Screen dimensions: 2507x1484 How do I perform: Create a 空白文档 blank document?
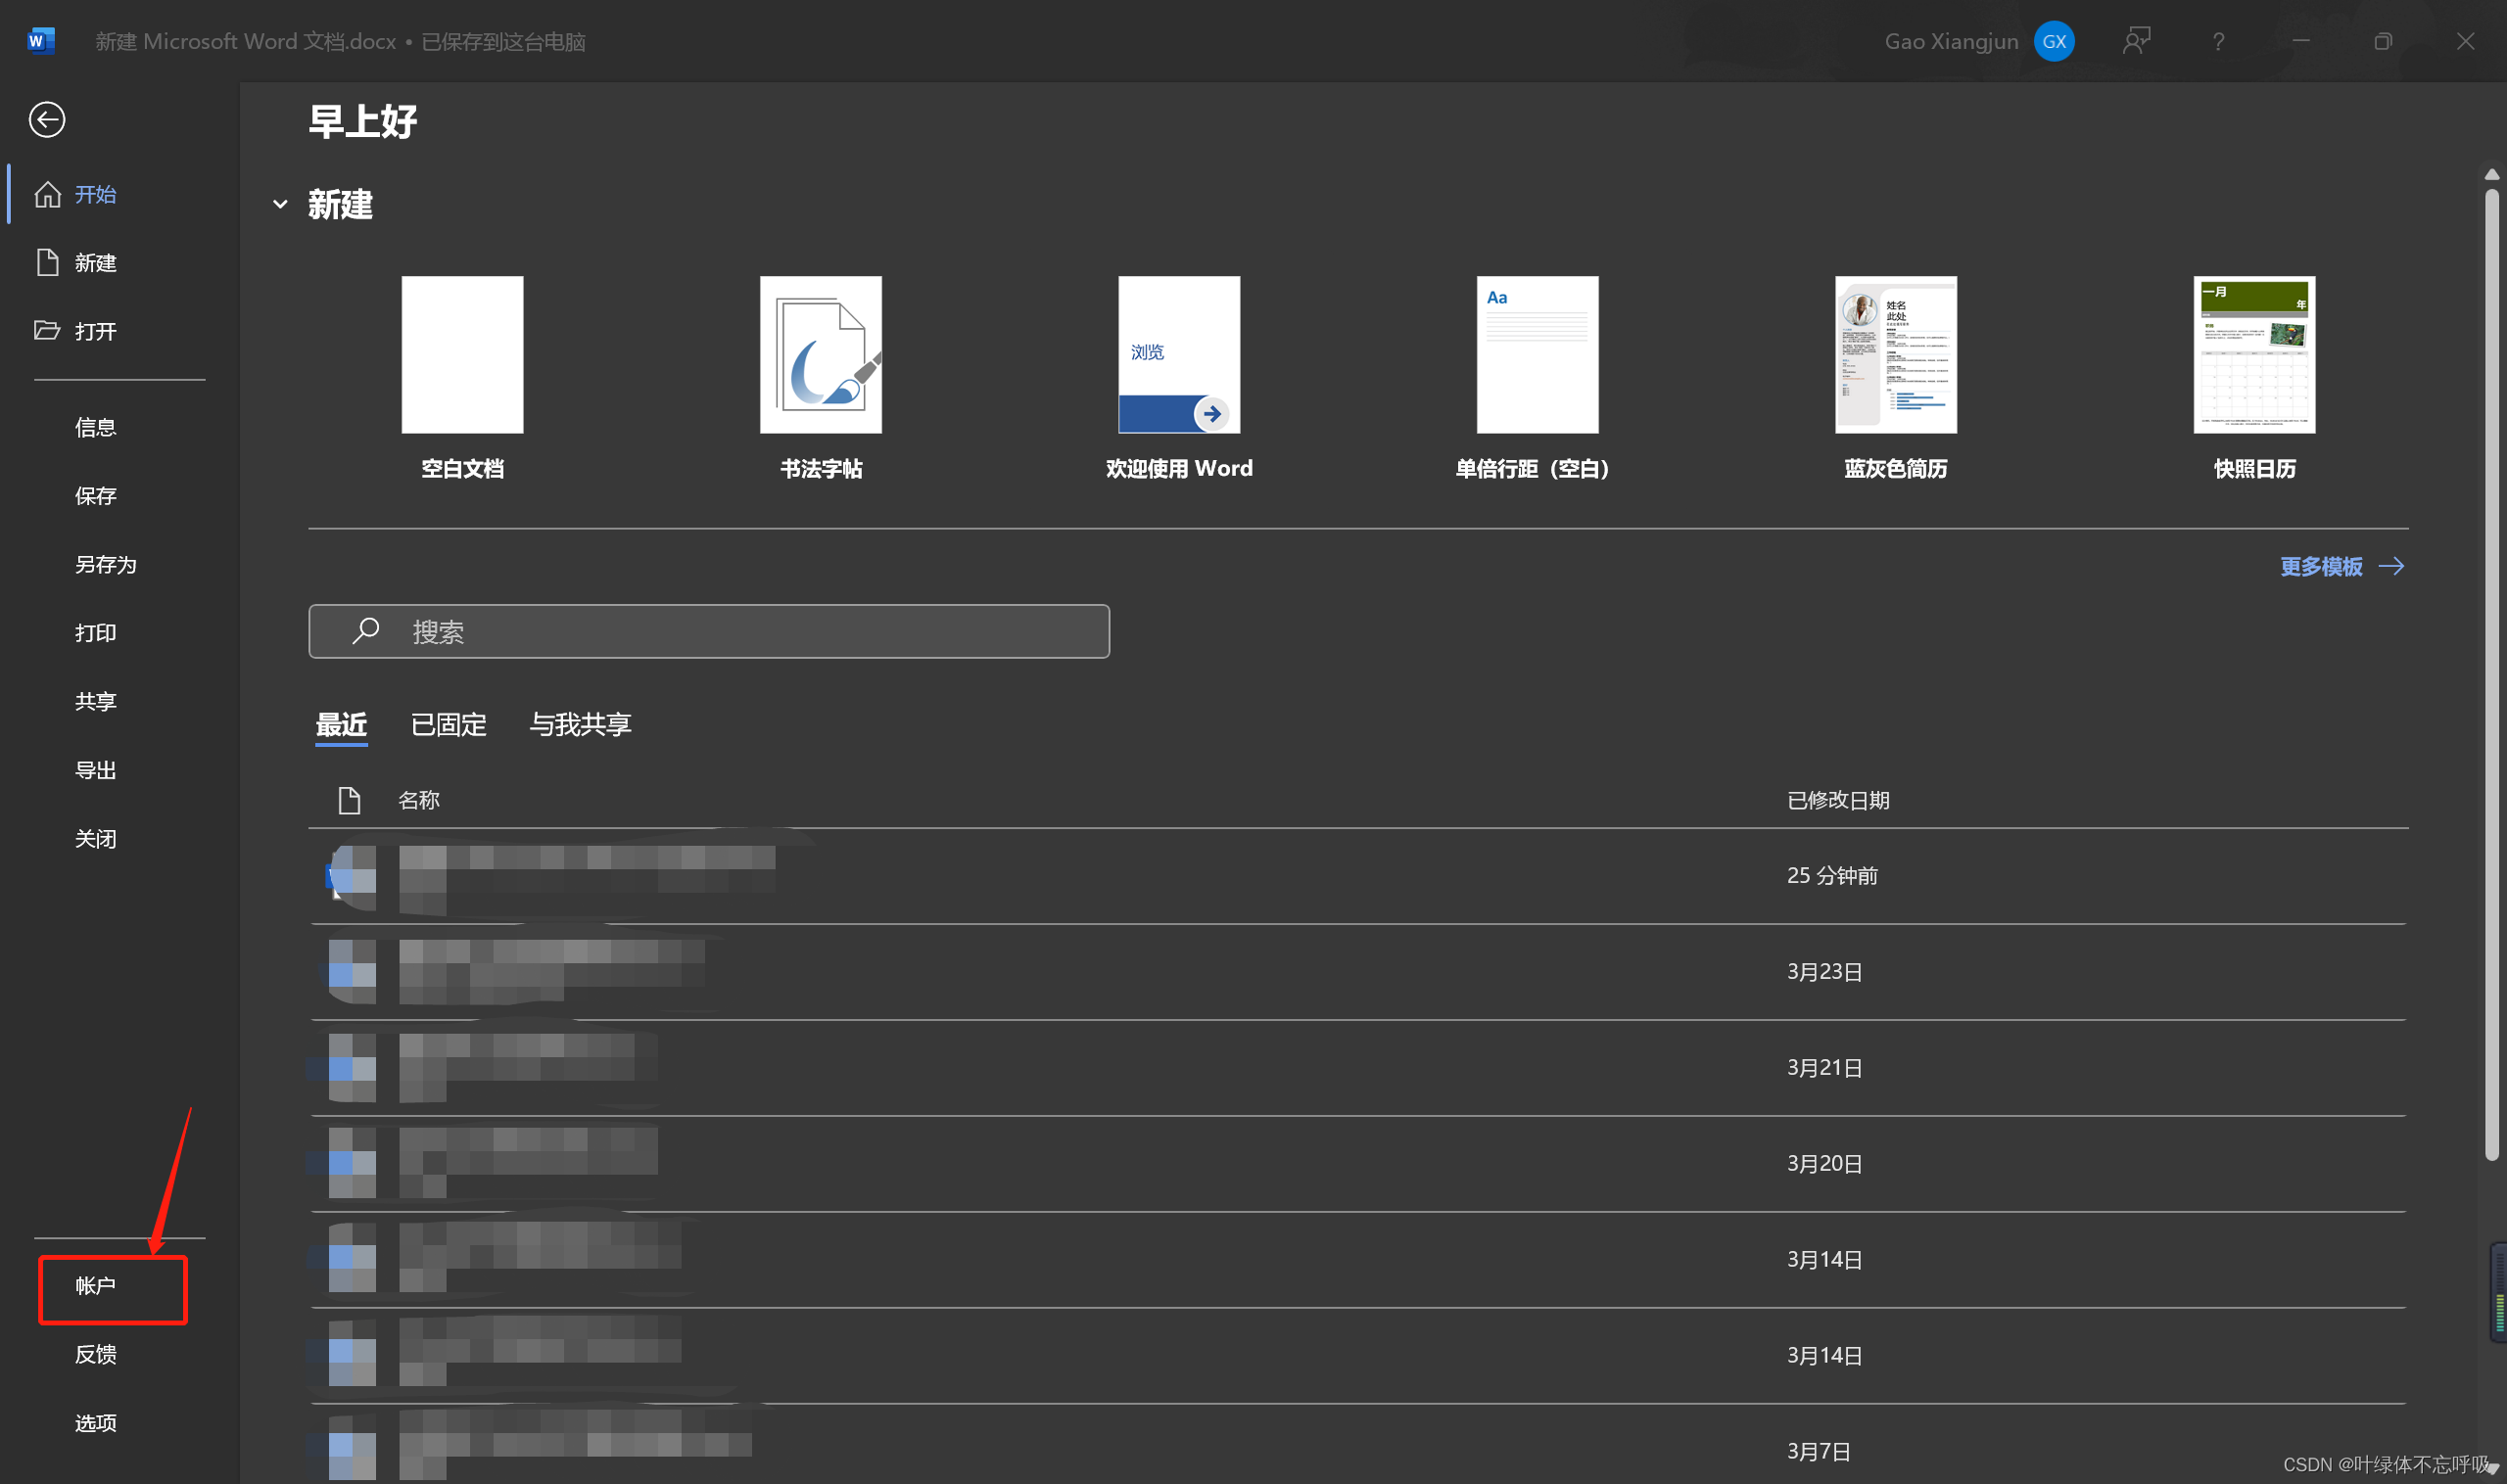462,355
